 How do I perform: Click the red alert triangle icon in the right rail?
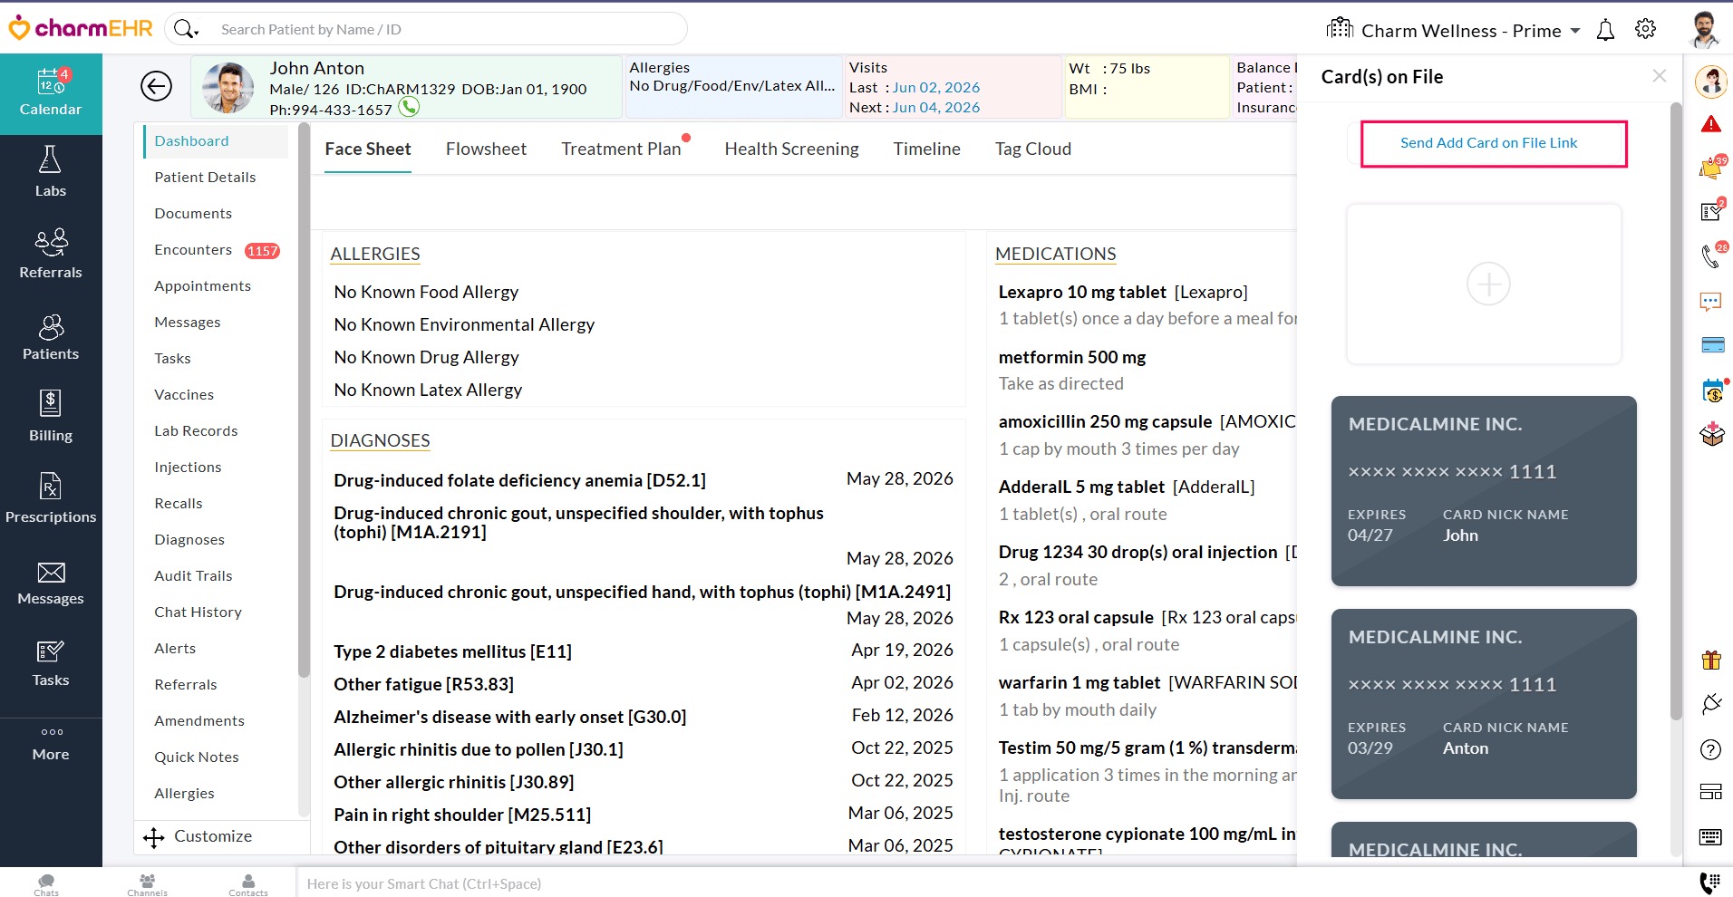(1711, 124)
